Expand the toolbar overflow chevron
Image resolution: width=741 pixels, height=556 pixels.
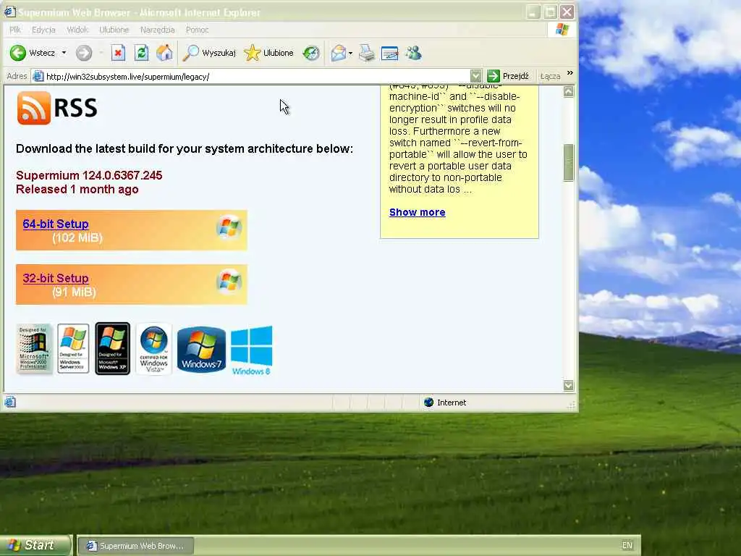click(570, 73)
